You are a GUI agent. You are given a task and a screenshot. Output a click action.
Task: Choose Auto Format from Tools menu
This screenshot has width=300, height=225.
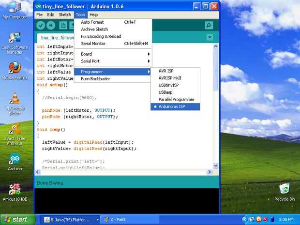pos(113,22)
